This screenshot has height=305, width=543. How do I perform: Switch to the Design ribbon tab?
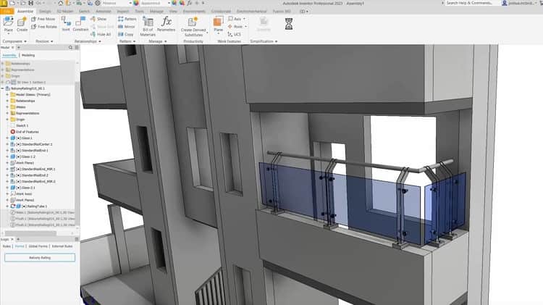point(45,12)
